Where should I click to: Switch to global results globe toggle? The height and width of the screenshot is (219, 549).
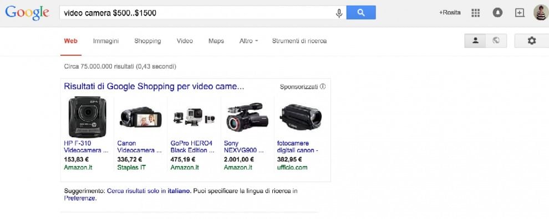tap(496, 41)
